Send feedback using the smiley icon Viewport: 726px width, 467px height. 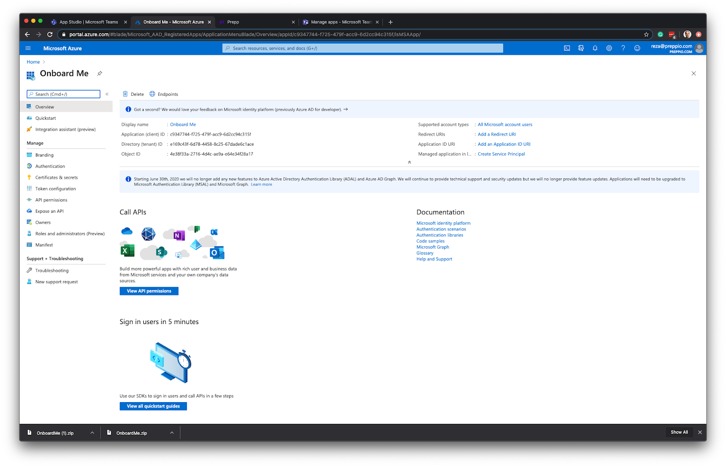[x=637, y=48]
